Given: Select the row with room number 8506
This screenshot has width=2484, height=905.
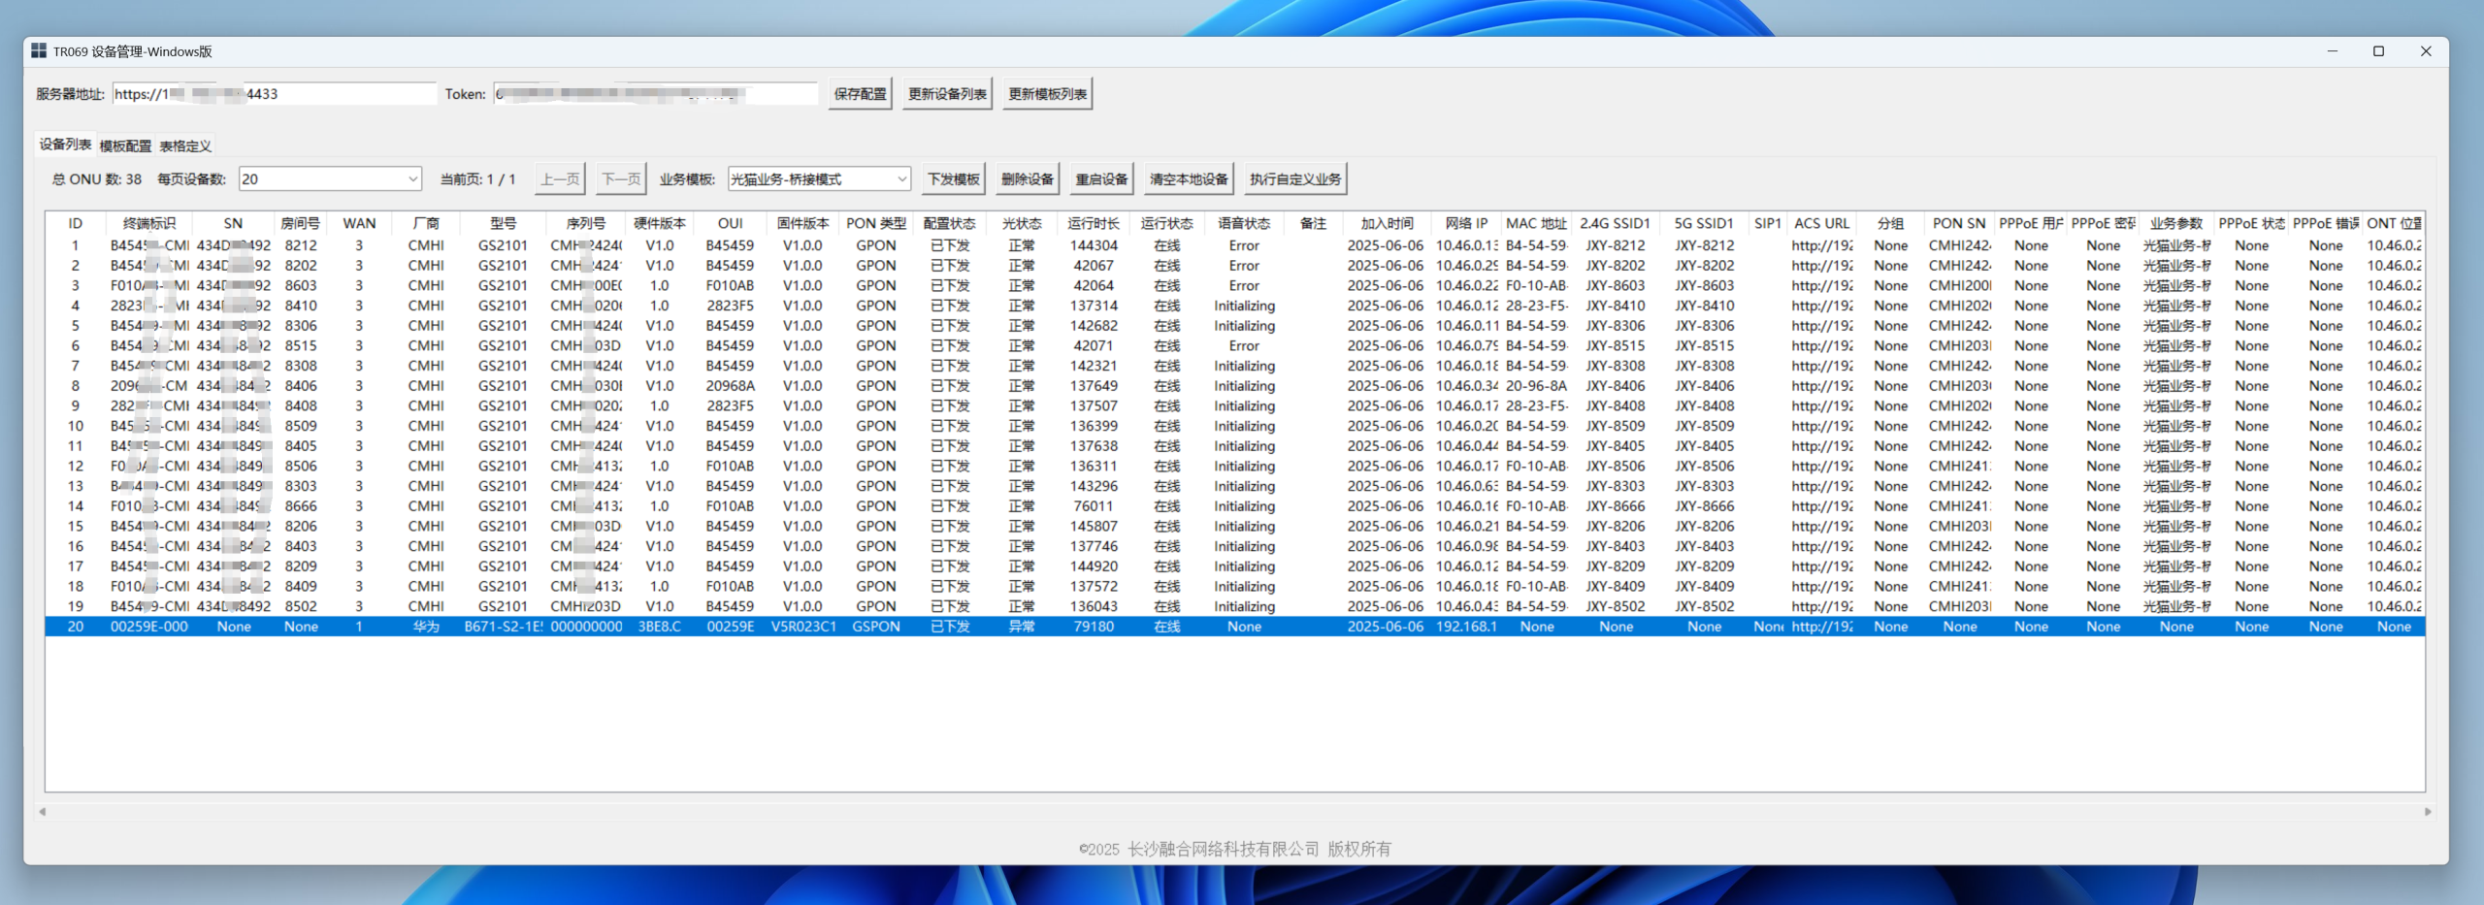Looking at the screenshot, I should coord(1234,467).
